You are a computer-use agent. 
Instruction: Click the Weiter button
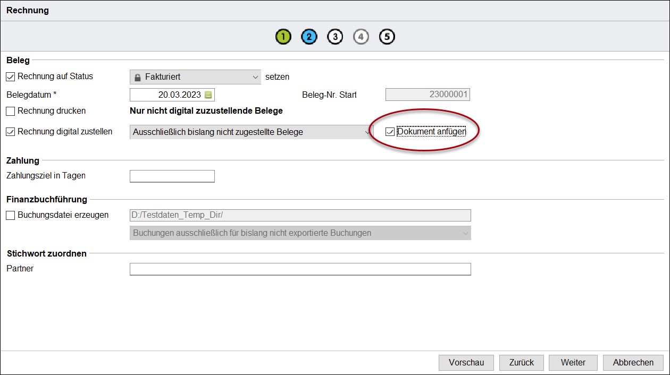coord(573,362)
